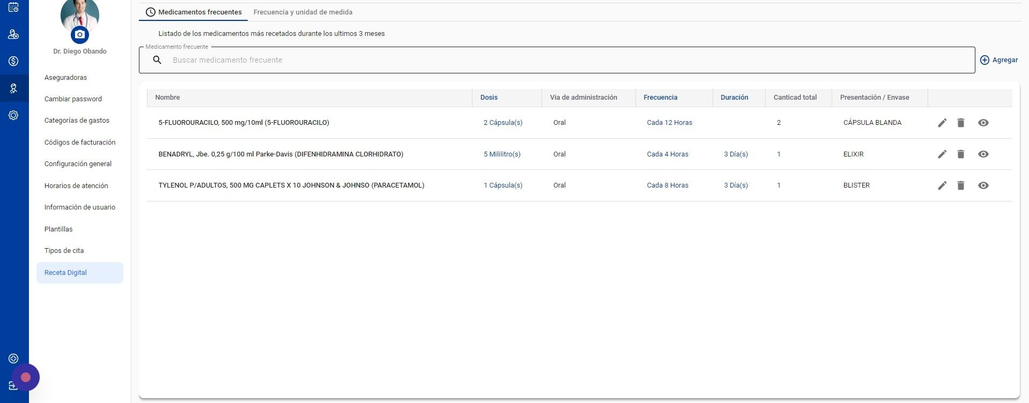This screenshot has height=403, width=1029.
Task: Click the ELIXIR presentation cell
Action: pos(853,154)
